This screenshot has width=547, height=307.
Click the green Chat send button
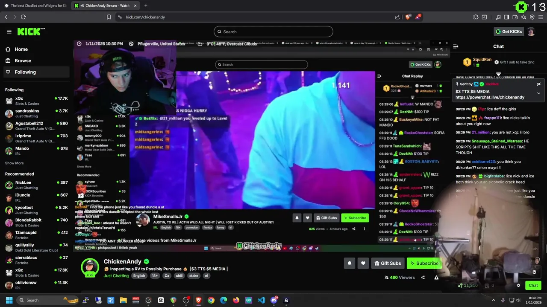(x=533, y=286)
